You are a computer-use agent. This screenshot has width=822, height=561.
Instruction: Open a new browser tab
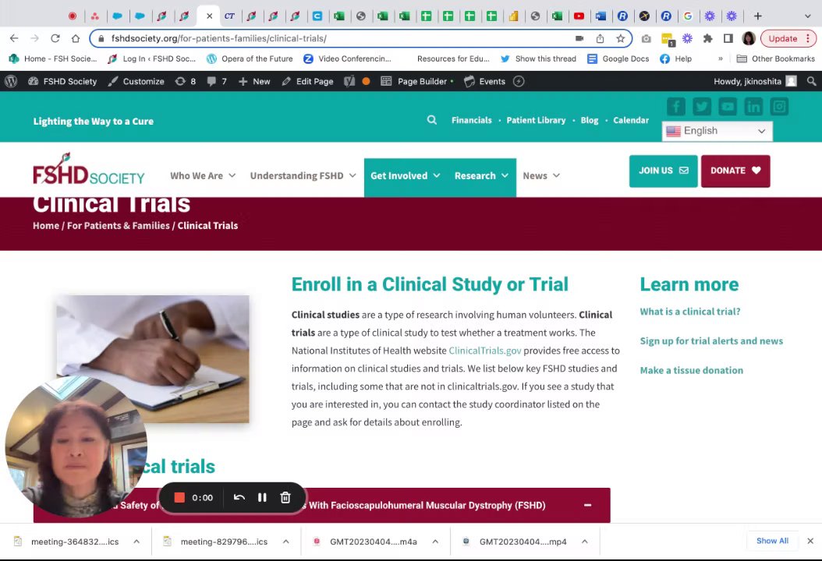pos(757,16)
